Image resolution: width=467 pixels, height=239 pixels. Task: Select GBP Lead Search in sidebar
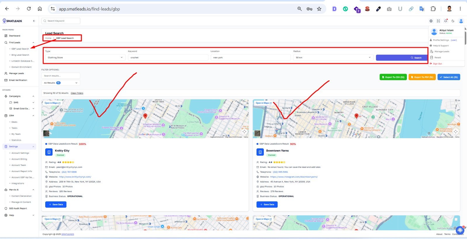(20, 49)
